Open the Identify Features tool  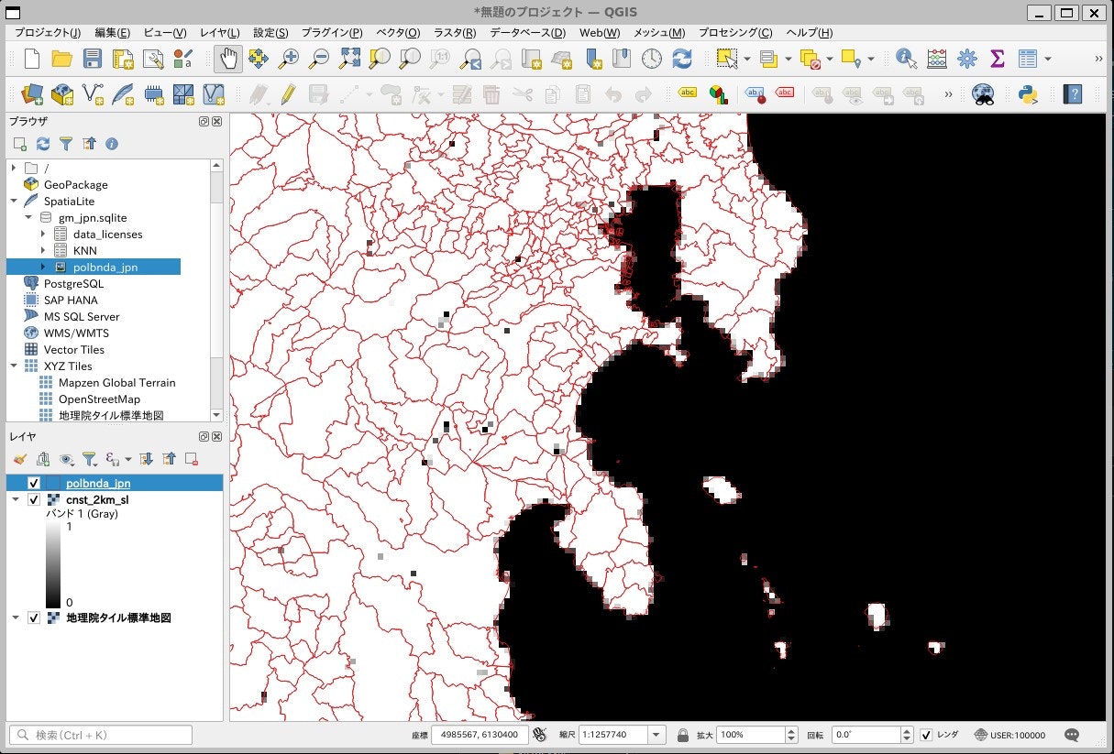[903, 57]
